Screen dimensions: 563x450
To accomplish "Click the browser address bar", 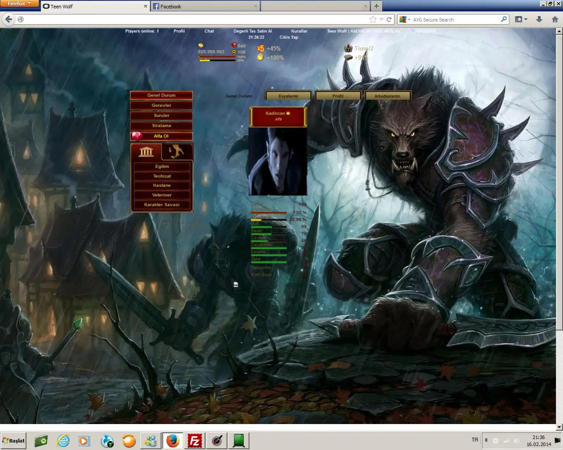I will pos(196,19).
